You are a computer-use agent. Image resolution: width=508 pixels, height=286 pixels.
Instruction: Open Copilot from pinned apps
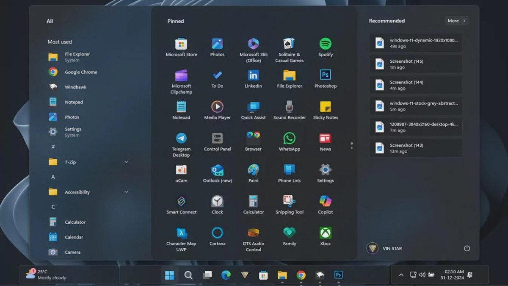point(325,203)
